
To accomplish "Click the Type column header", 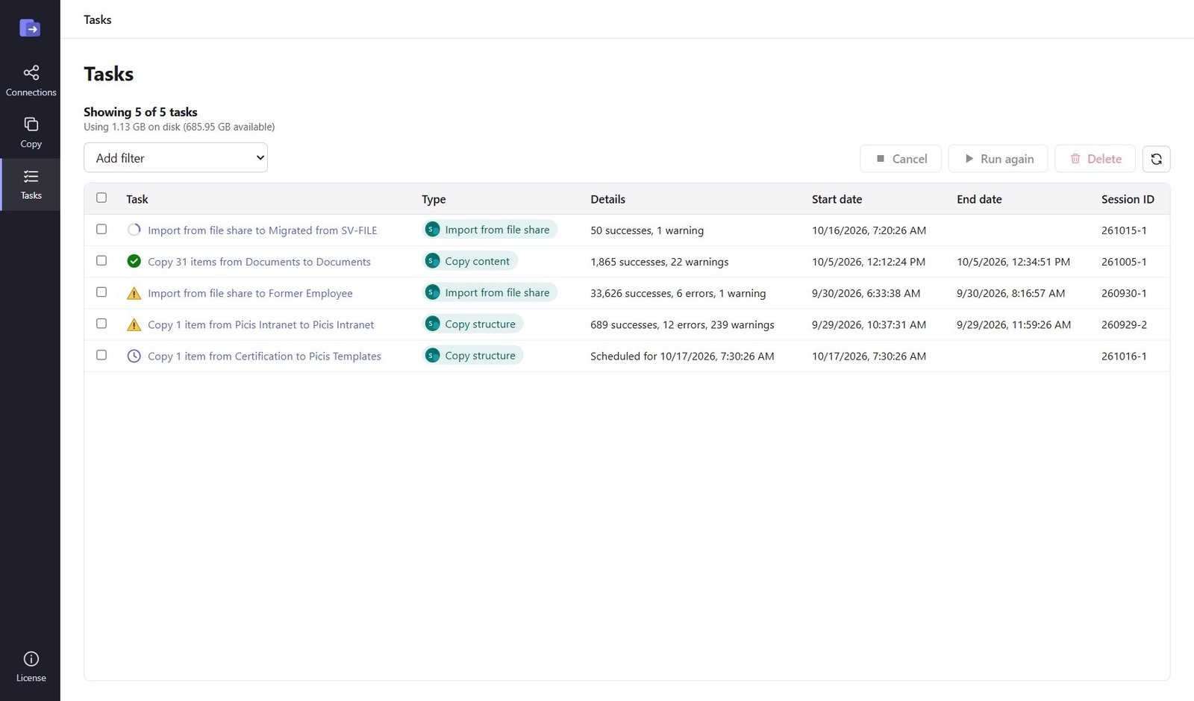I will (x=434, y=199).
